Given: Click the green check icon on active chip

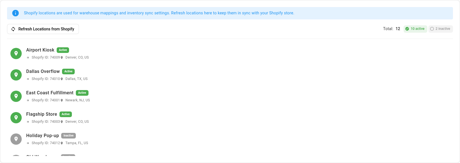Looking at the screenshot, I should (x=407, y=29).
